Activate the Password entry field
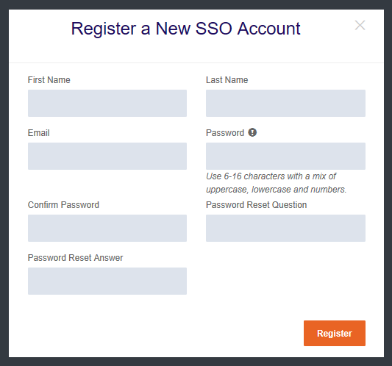392x366 pixels. [x=286, y=156]
